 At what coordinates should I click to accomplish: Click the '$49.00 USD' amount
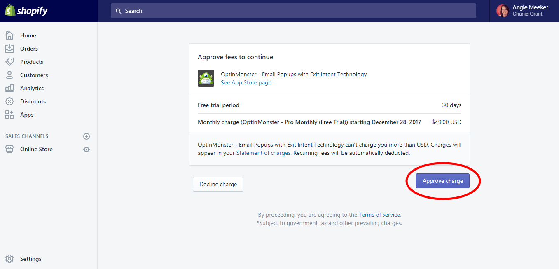tap(447, 122)
